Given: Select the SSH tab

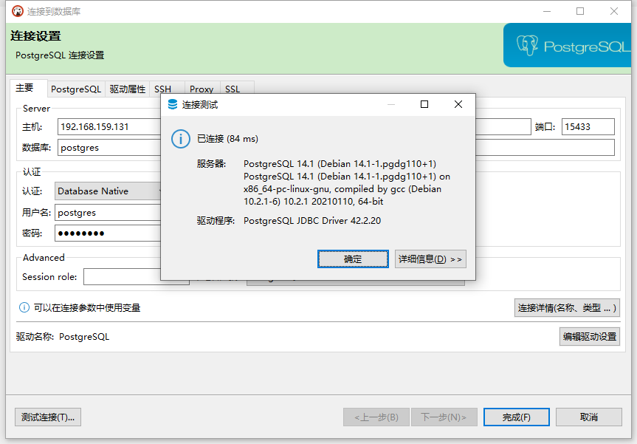Looking at the screenshot, I should point(162,88).
